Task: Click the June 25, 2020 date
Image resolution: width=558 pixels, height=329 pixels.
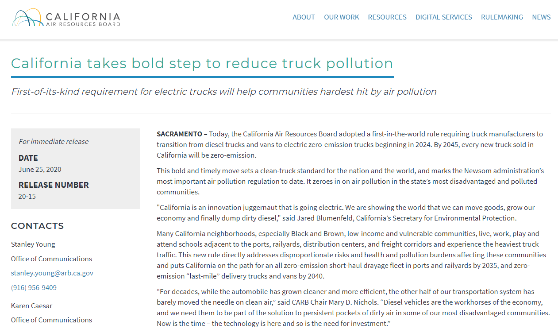Action: (40, 170)
